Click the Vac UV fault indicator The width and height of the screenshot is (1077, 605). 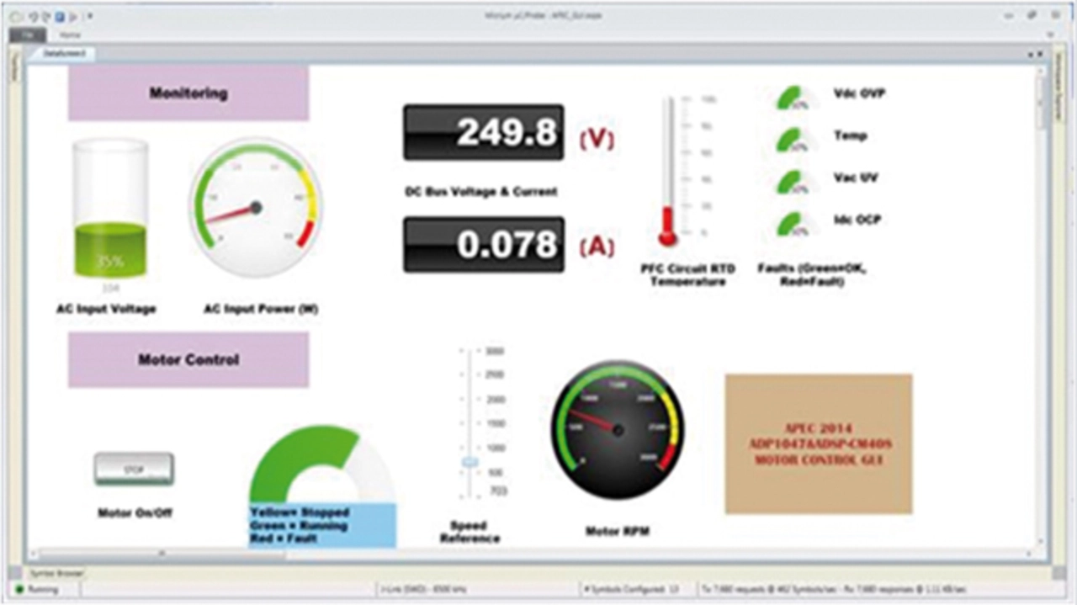point(793,182)
